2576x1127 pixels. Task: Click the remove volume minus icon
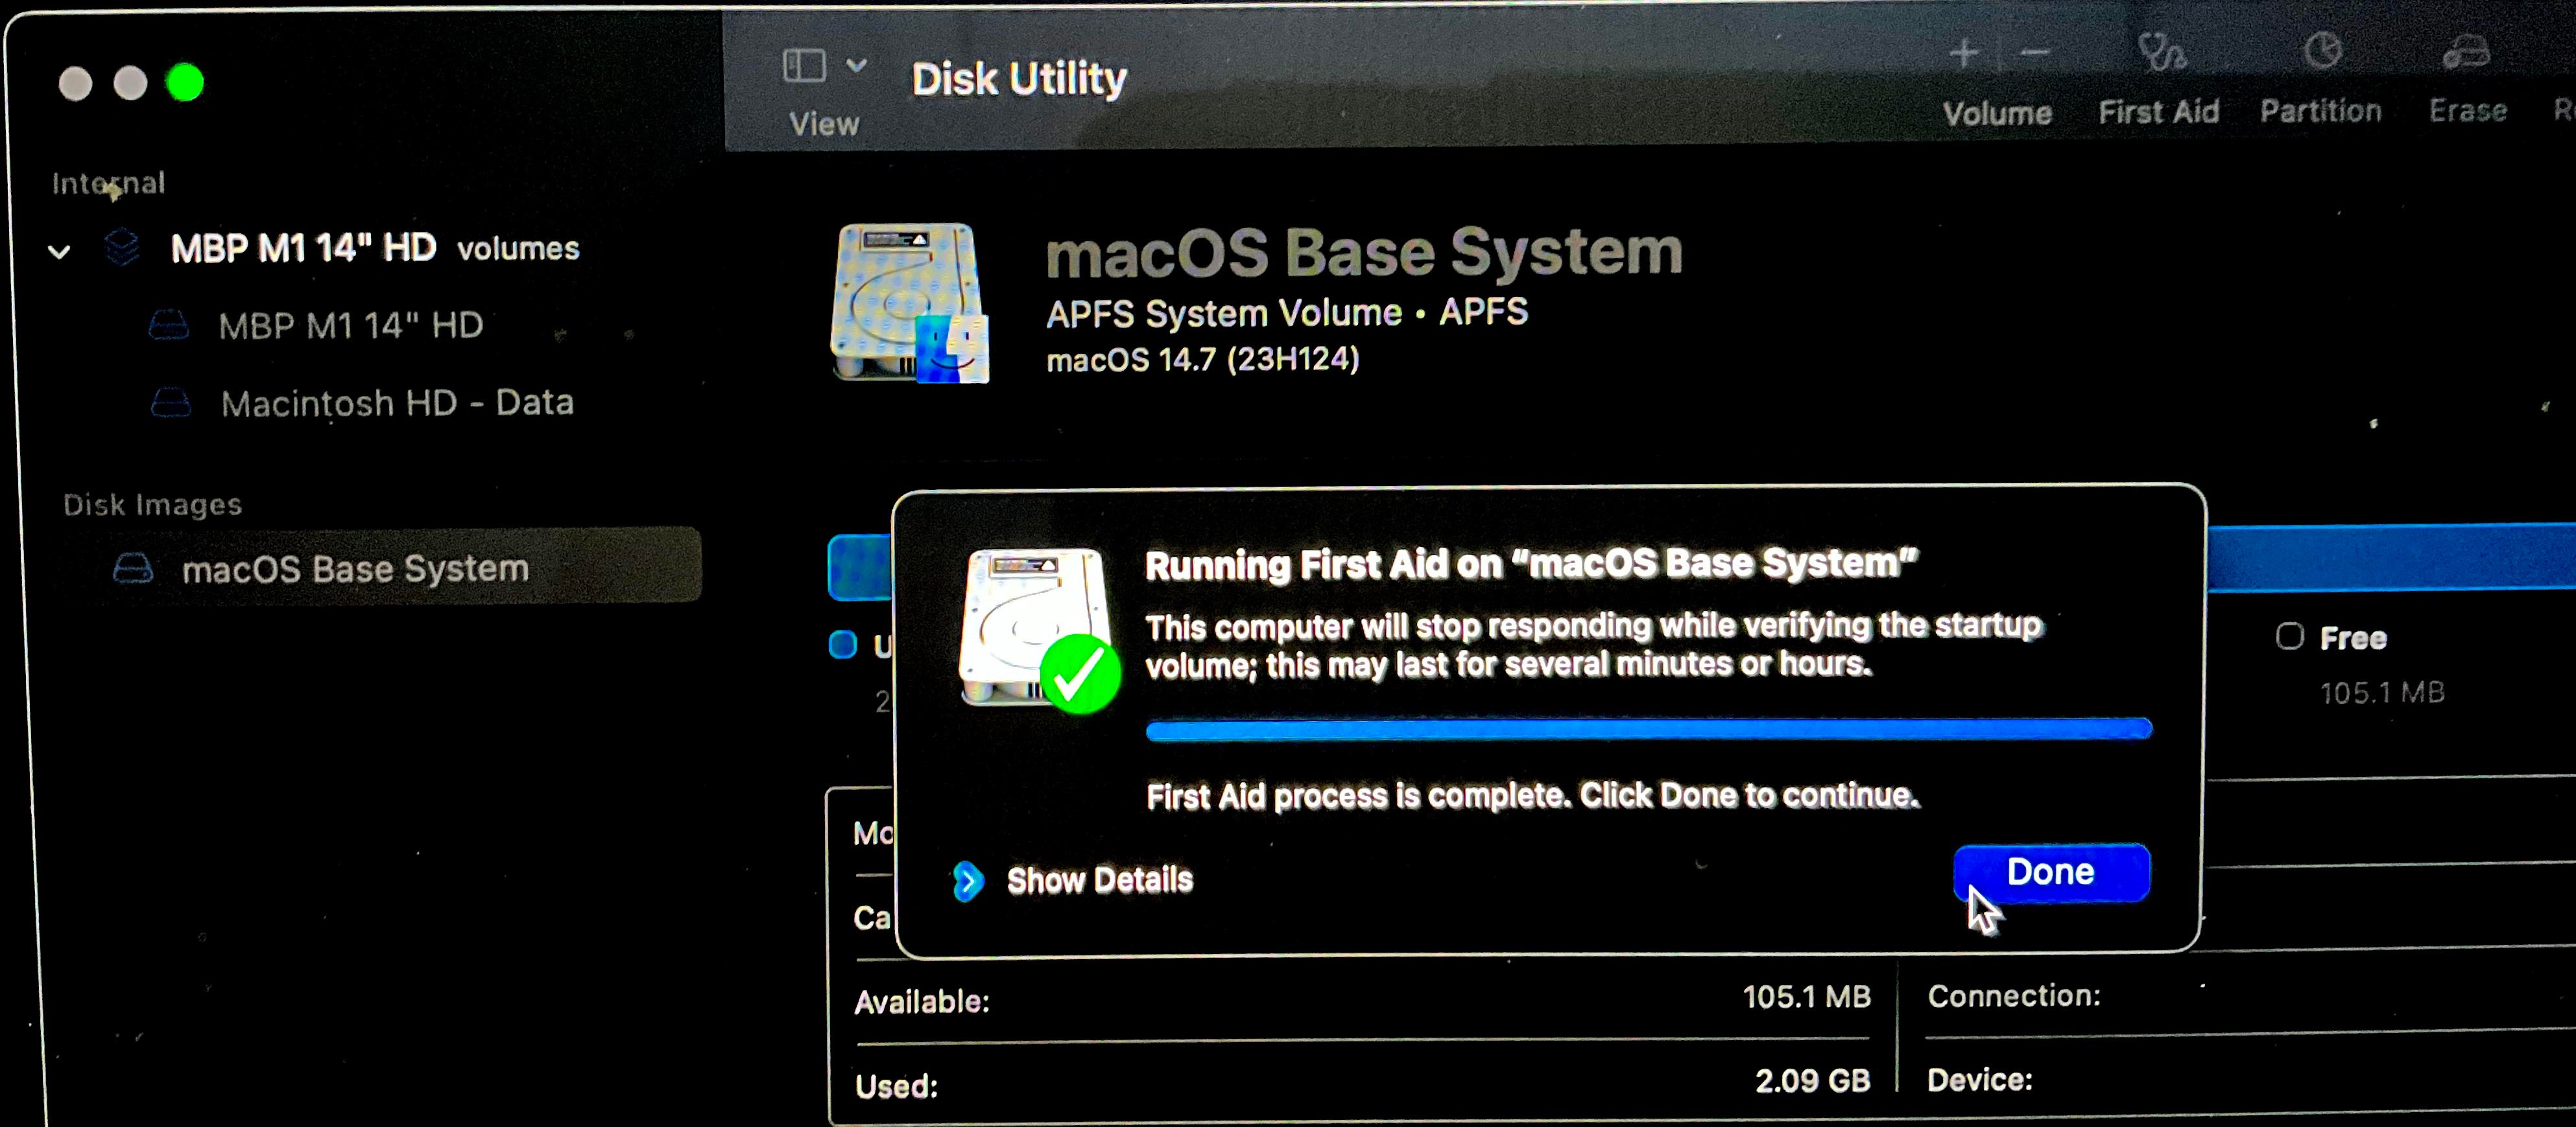tap(2034, 53)
